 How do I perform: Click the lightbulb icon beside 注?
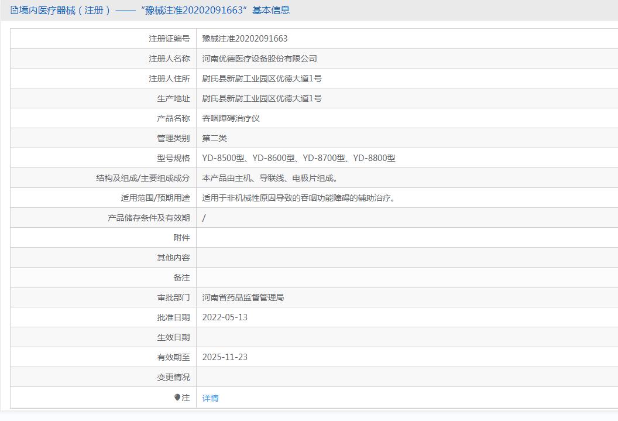[x=177, y=398]
